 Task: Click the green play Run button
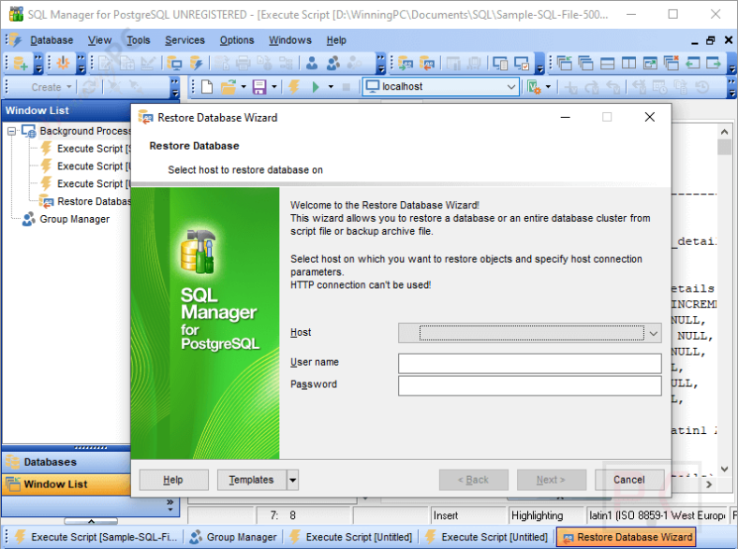[316, 87]
